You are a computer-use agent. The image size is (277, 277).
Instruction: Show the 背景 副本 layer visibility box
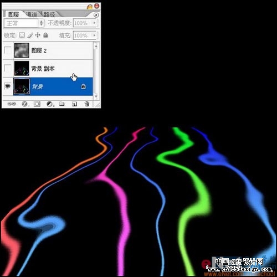[8, 68]
